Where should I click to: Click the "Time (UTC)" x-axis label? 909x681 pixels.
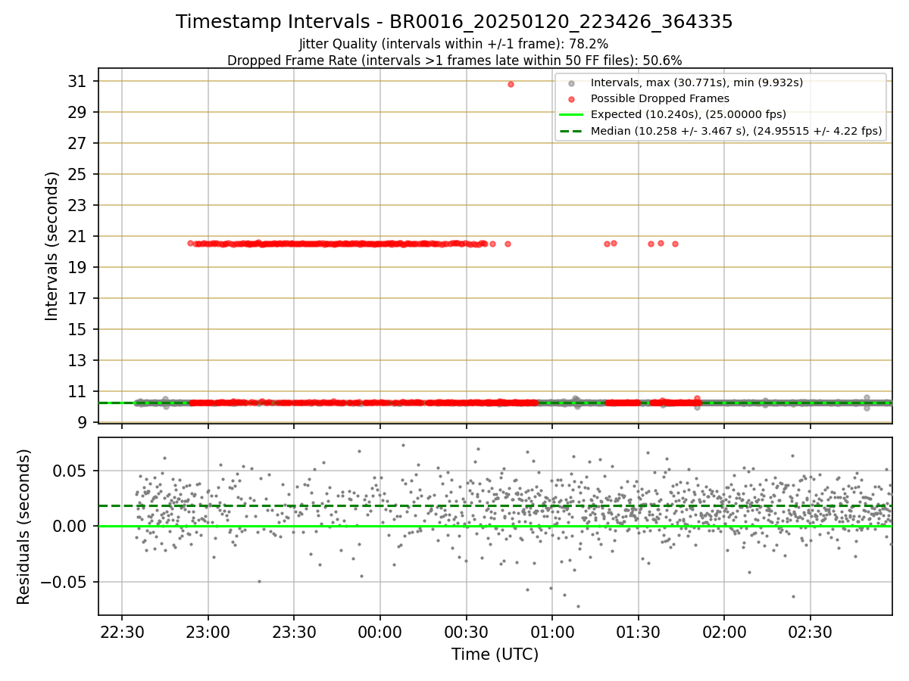[x=495, y=655]
